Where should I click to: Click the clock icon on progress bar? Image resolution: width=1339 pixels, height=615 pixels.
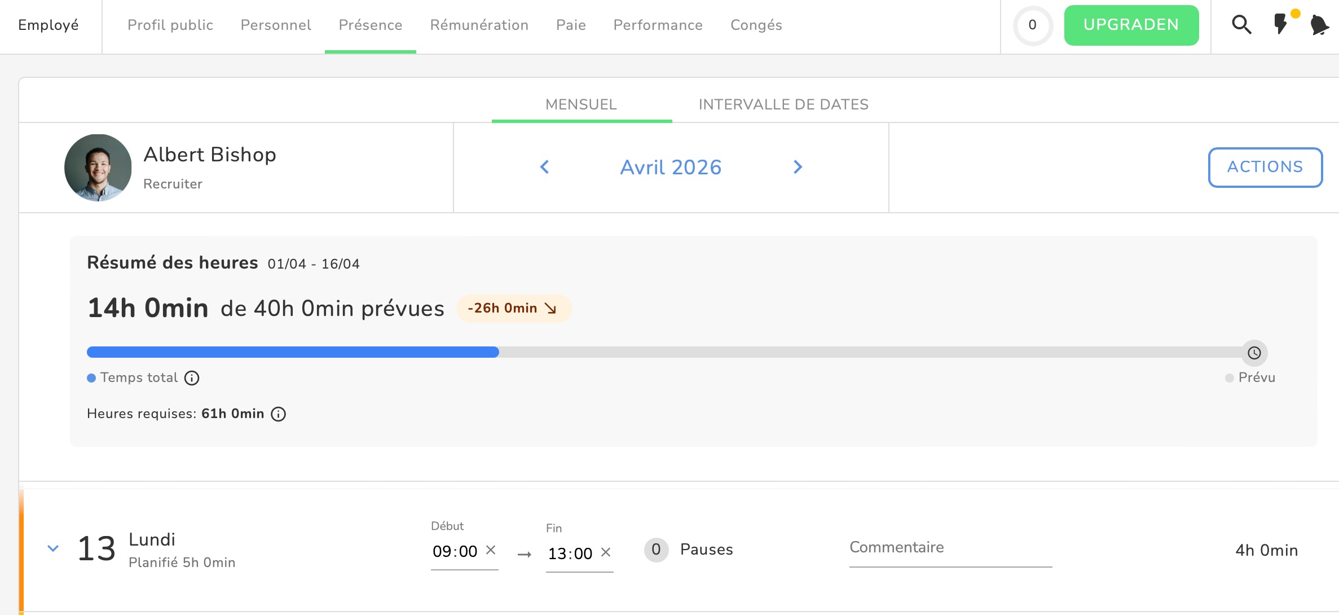(x=1254, y=353)
